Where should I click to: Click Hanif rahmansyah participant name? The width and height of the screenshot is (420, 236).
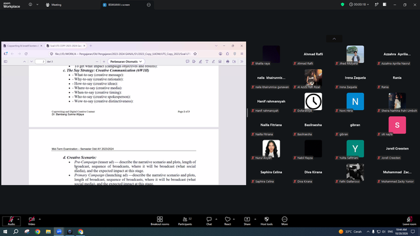(271, 102)
